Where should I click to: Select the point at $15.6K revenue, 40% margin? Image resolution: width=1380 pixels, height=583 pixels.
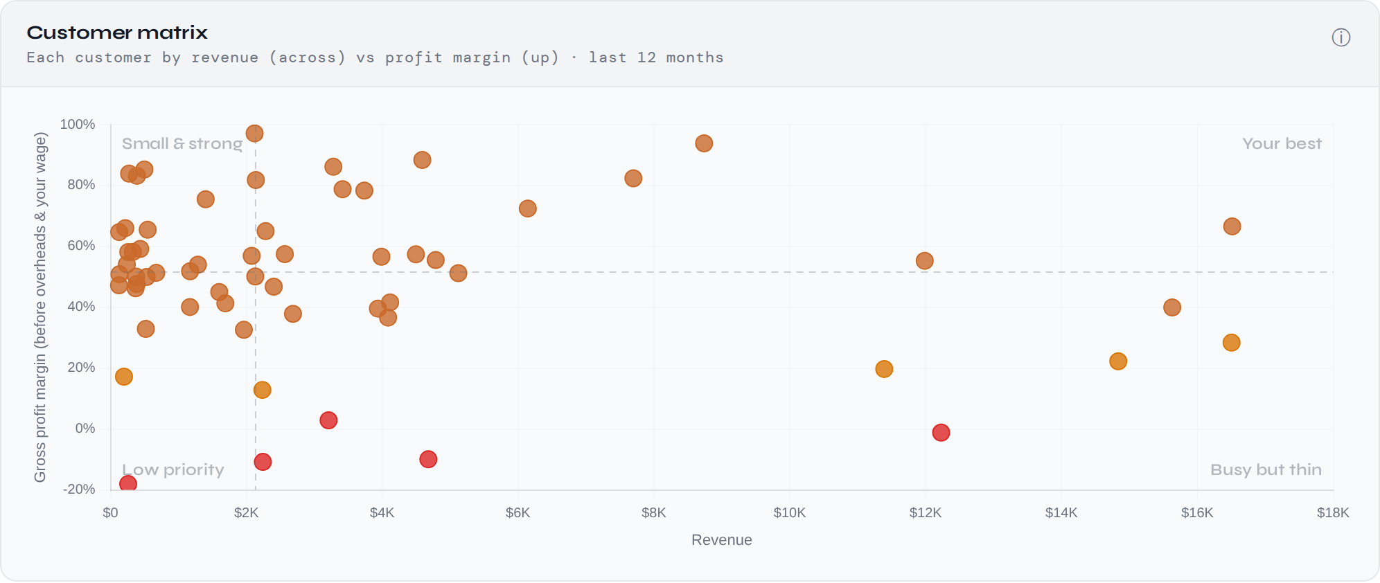tap(1172, 307)
